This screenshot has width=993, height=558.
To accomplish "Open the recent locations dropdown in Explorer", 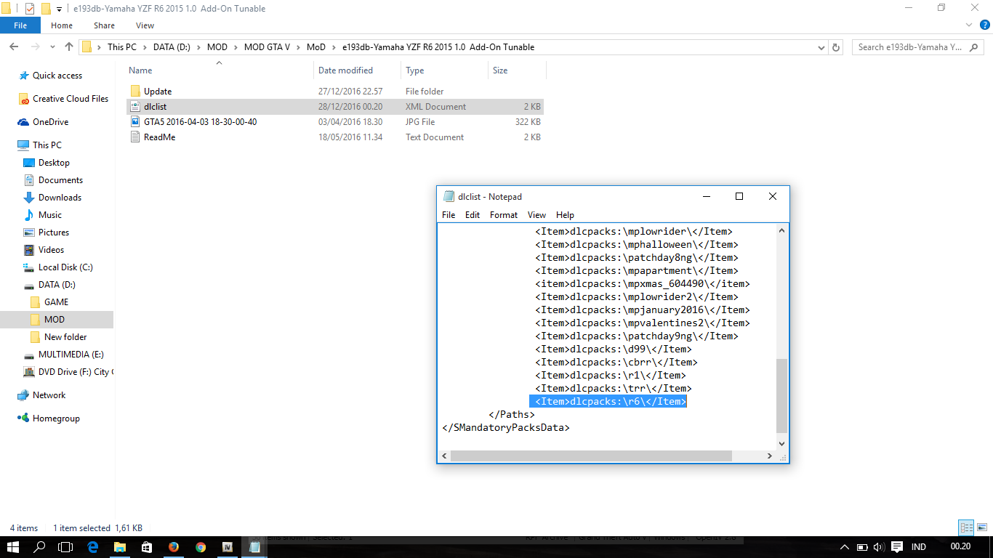I will pos(52,47).
